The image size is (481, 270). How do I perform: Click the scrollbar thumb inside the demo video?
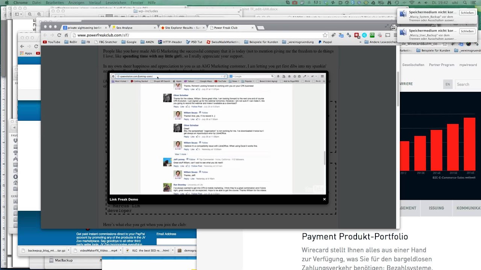[x=325, y=158]
